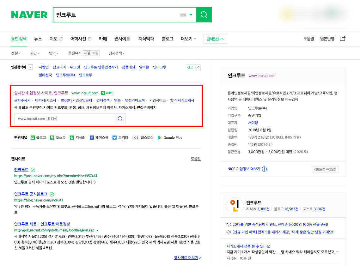Expand the search autocomplete dropdown arrow
360x266 pixels.
(191, 15)
